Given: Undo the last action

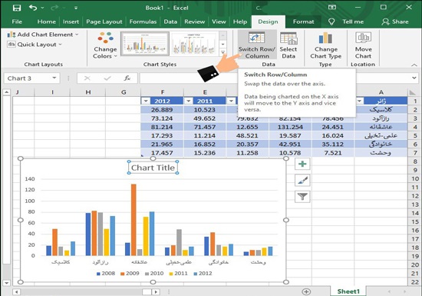Looking at the screenshot, I should [x=33, y=8].
